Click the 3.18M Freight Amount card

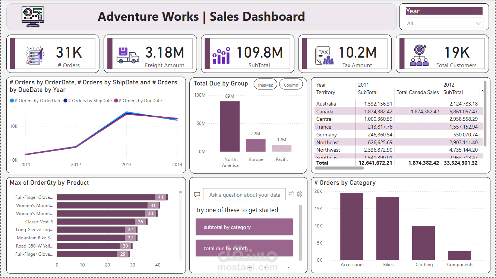point(150,54)
